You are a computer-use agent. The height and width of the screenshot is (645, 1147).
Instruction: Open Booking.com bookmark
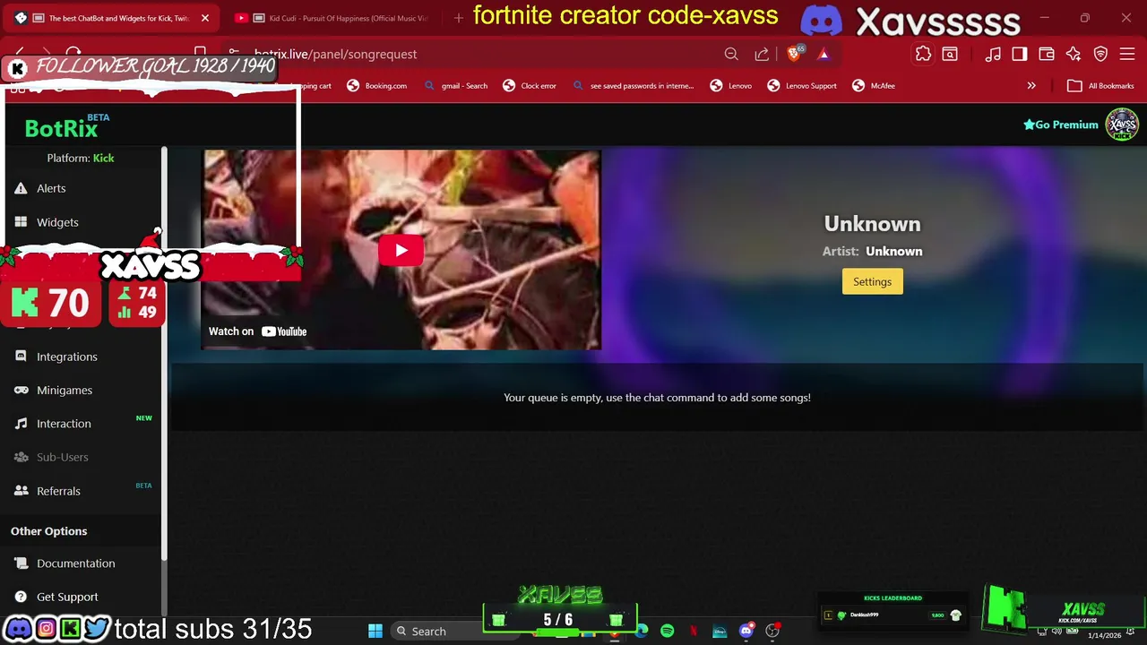coord(377,86)
